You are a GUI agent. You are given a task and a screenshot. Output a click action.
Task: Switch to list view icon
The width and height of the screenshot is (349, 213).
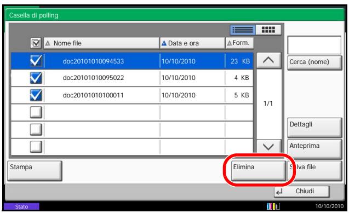243,30
